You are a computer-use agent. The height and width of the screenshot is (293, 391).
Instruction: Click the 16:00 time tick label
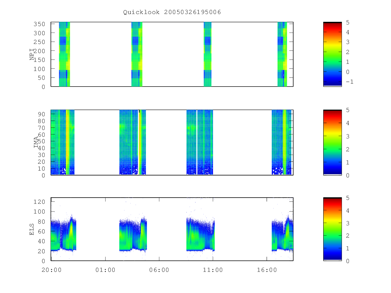267,270
